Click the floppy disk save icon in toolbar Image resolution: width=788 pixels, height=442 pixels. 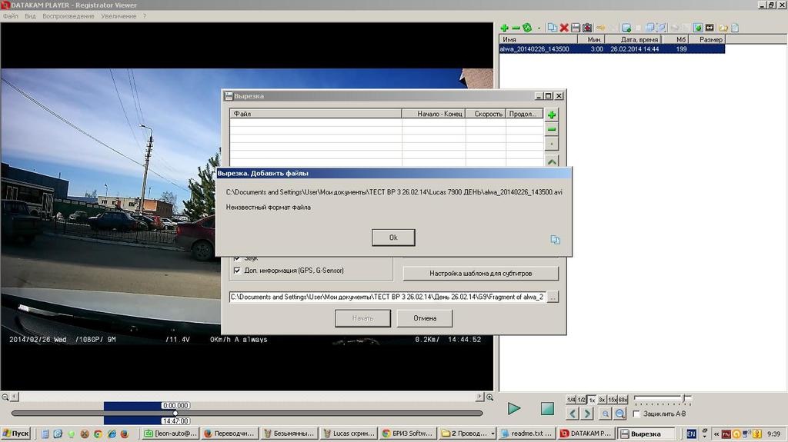coord(575,28)
